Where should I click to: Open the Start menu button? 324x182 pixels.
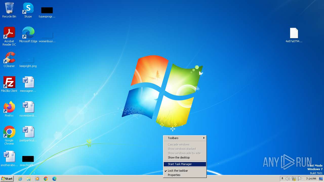7,179
